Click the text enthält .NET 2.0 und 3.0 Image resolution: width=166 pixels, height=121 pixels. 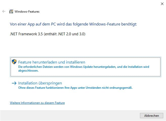(64, 34)
